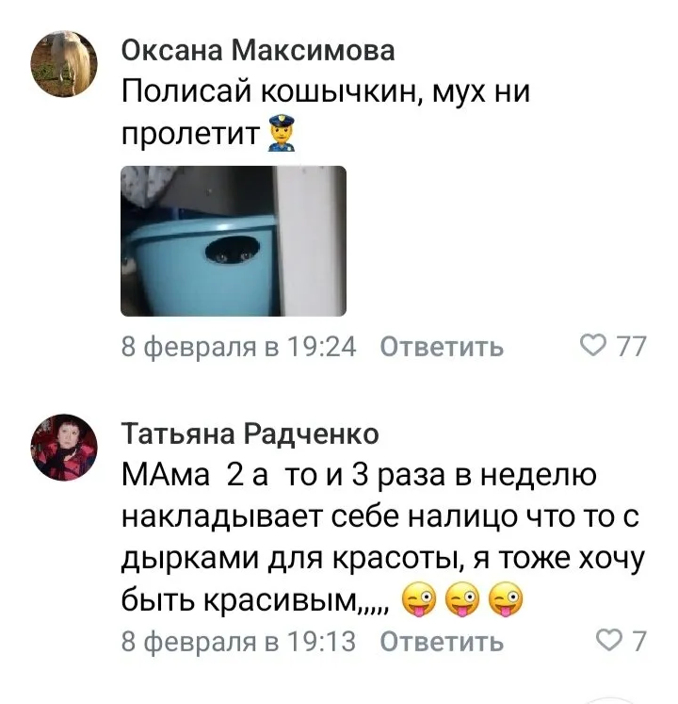678x704 pixels.
Task: Open the Оксана Максимова name link
Action: [x=258, y=50]
